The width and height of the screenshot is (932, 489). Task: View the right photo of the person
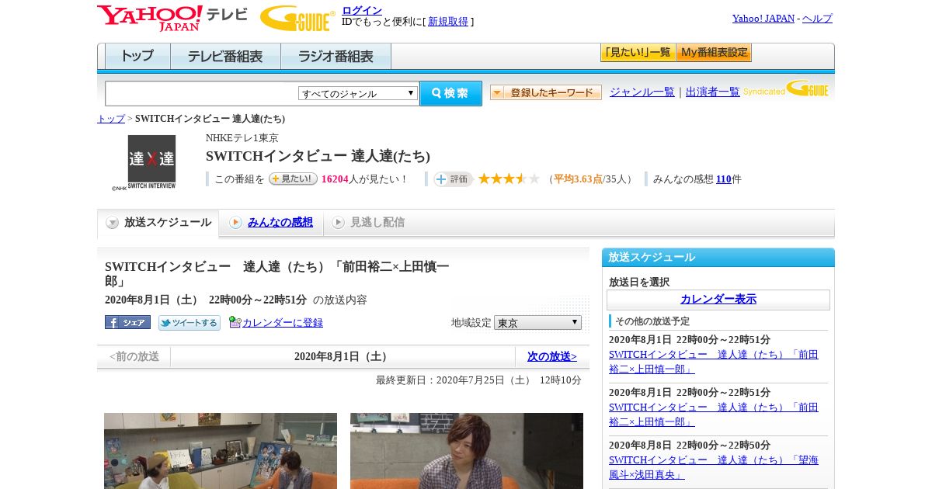tap(467, 451)
